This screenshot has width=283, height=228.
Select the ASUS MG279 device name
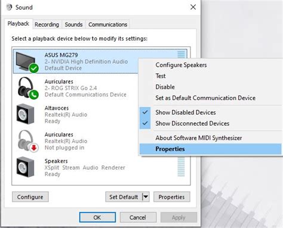pyautogui.click(x=61, y=55)
